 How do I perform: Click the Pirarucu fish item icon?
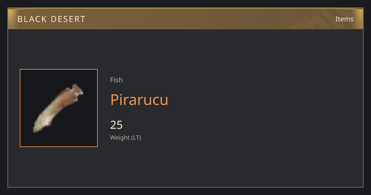click(x=58, y=108)
